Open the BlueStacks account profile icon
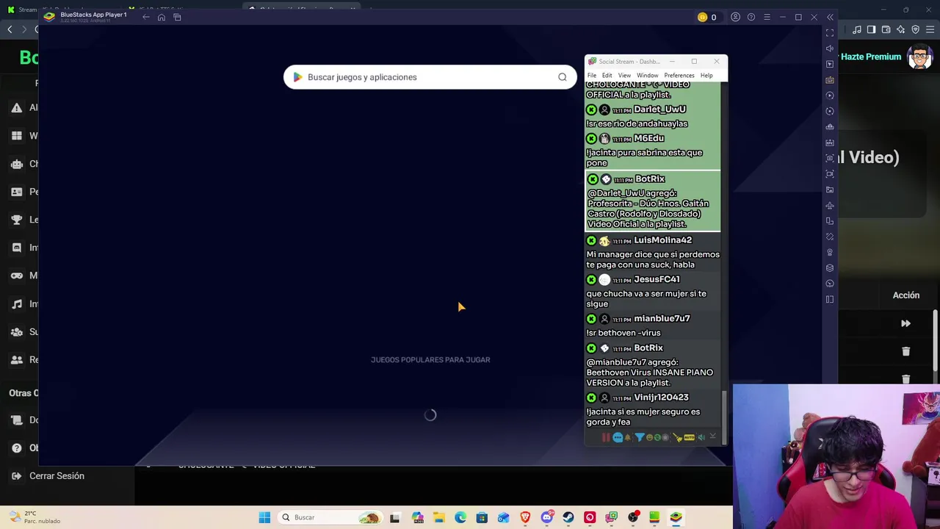Viewport: 940px width, 529px height. [x=735, y=17]
